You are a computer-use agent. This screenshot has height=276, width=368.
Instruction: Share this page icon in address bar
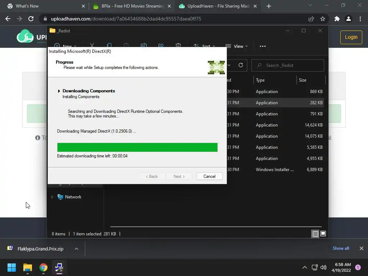(311, 19)
